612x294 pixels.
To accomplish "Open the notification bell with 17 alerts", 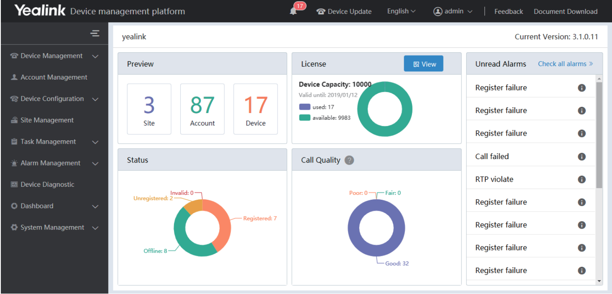I will (293, 11).
